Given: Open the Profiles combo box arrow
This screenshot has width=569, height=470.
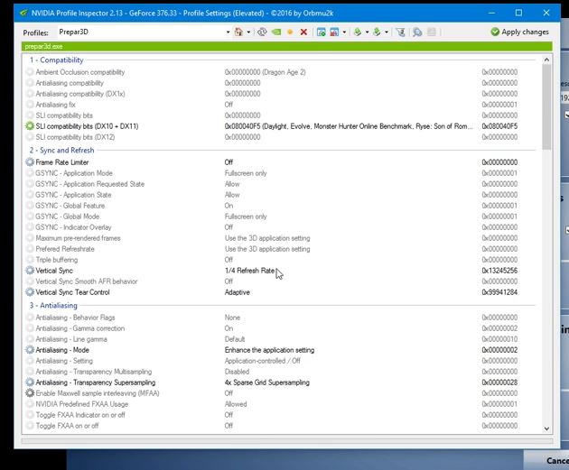Looking at the screenshot, I should [228, 32].
